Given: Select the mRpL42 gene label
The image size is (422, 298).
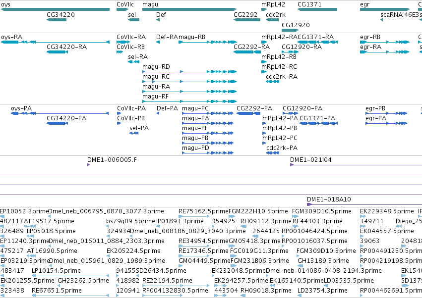Looking at the screenshot, I should [273, 4].
